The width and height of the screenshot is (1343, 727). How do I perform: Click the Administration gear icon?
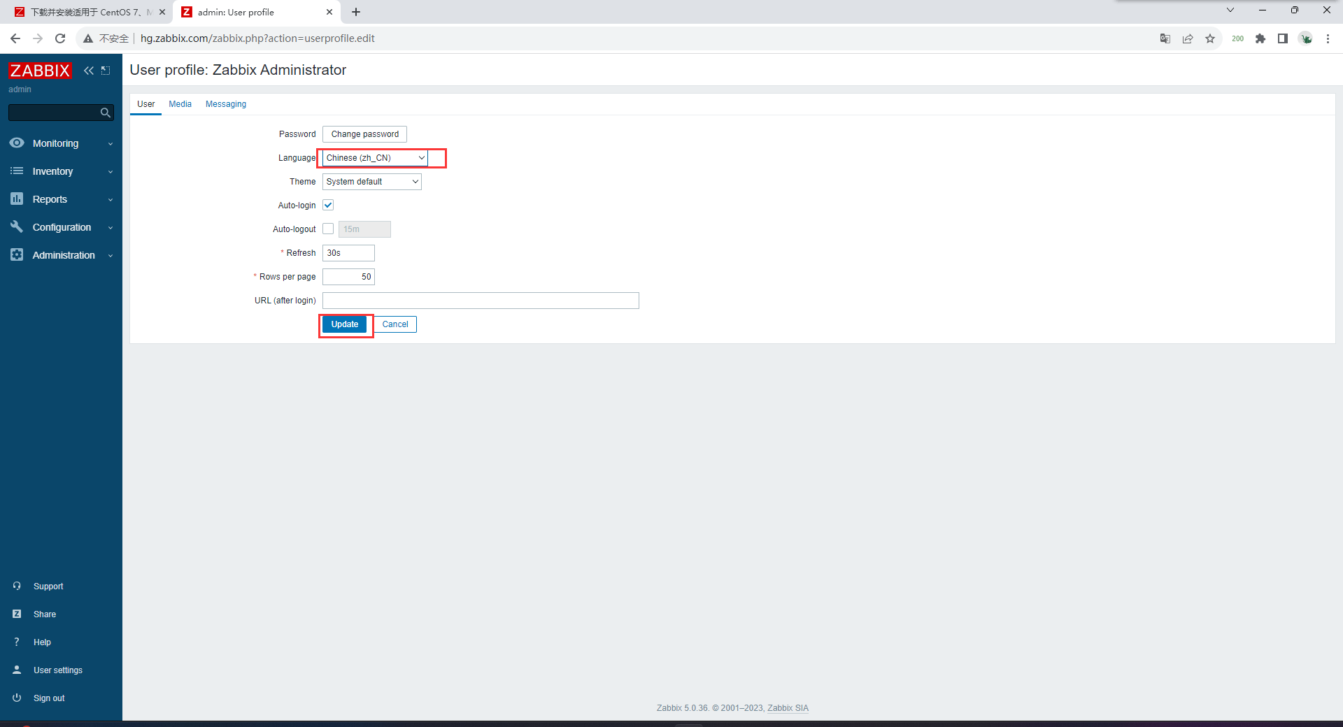pos(17,254)
